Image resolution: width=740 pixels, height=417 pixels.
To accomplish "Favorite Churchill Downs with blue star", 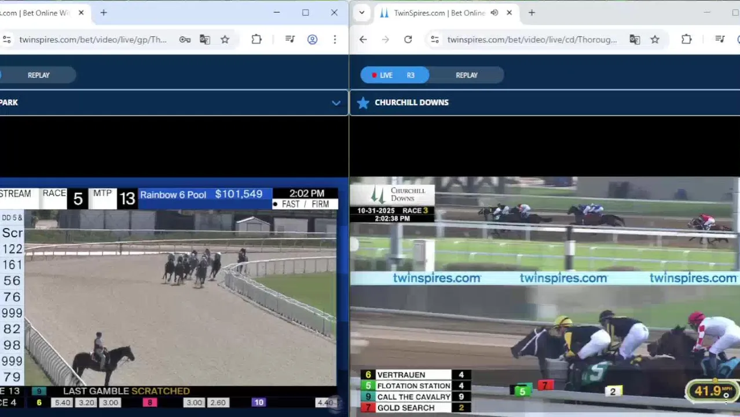I will pos(363,103).
